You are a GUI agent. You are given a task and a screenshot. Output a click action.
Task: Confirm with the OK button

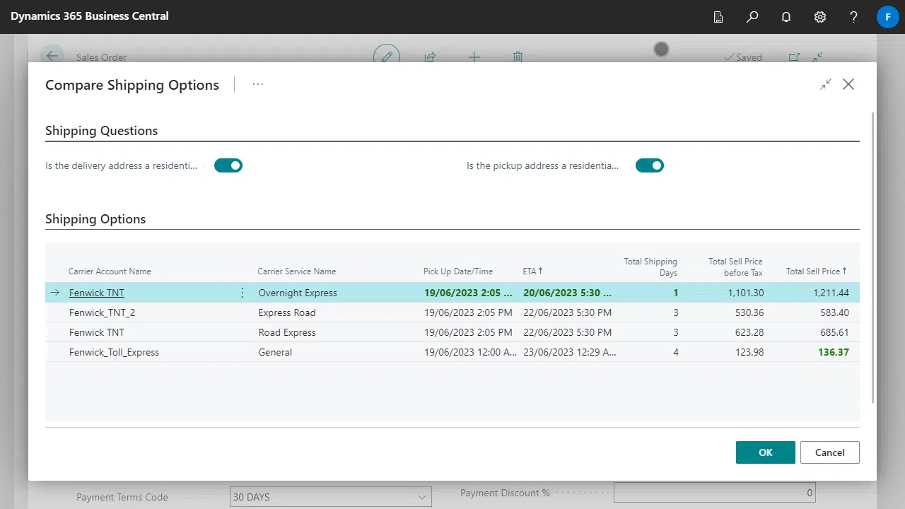(765, 452)
